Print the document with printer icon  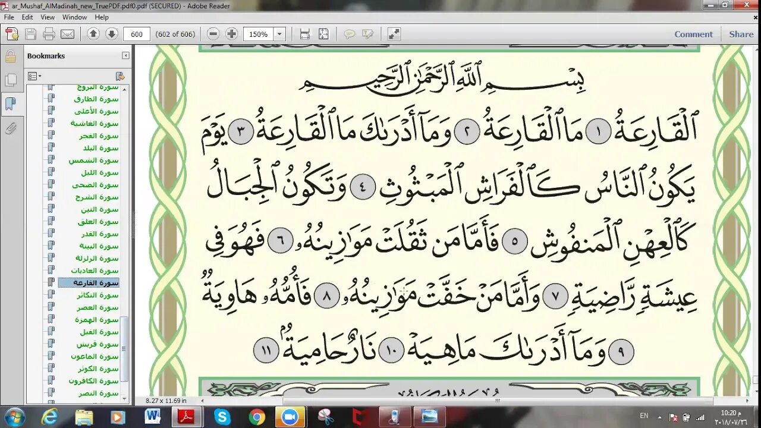[49, 34]
